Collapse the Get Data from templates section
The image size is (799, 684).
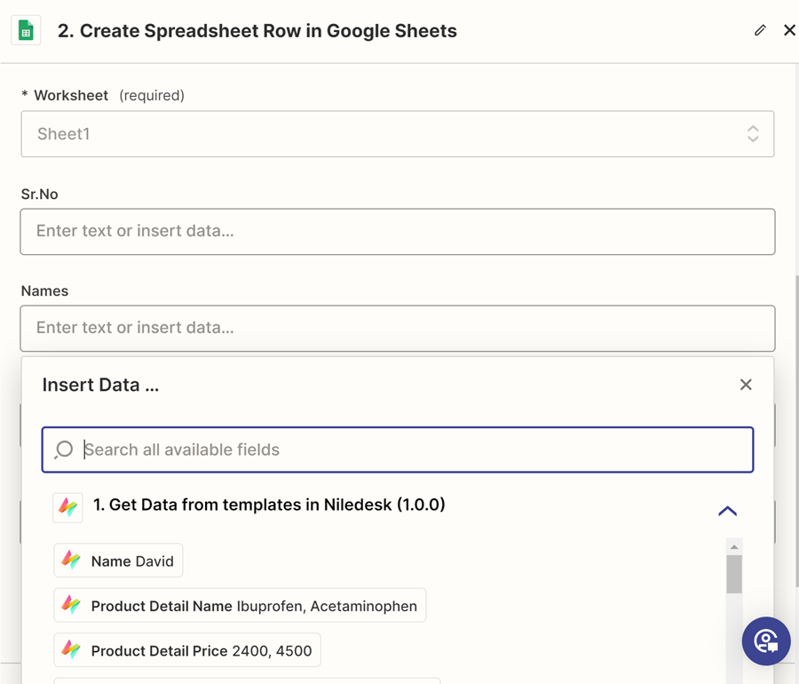point(728,511)
